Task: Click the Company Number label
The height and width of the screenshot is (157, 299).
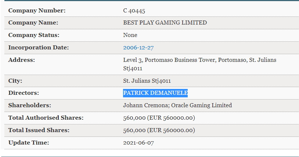Action: 37,11
